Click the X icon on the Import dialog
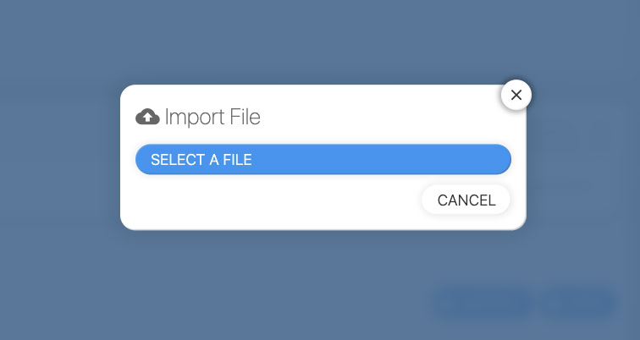Image resolution: width=640 pixels, height=340 pixels. point(516,95)
